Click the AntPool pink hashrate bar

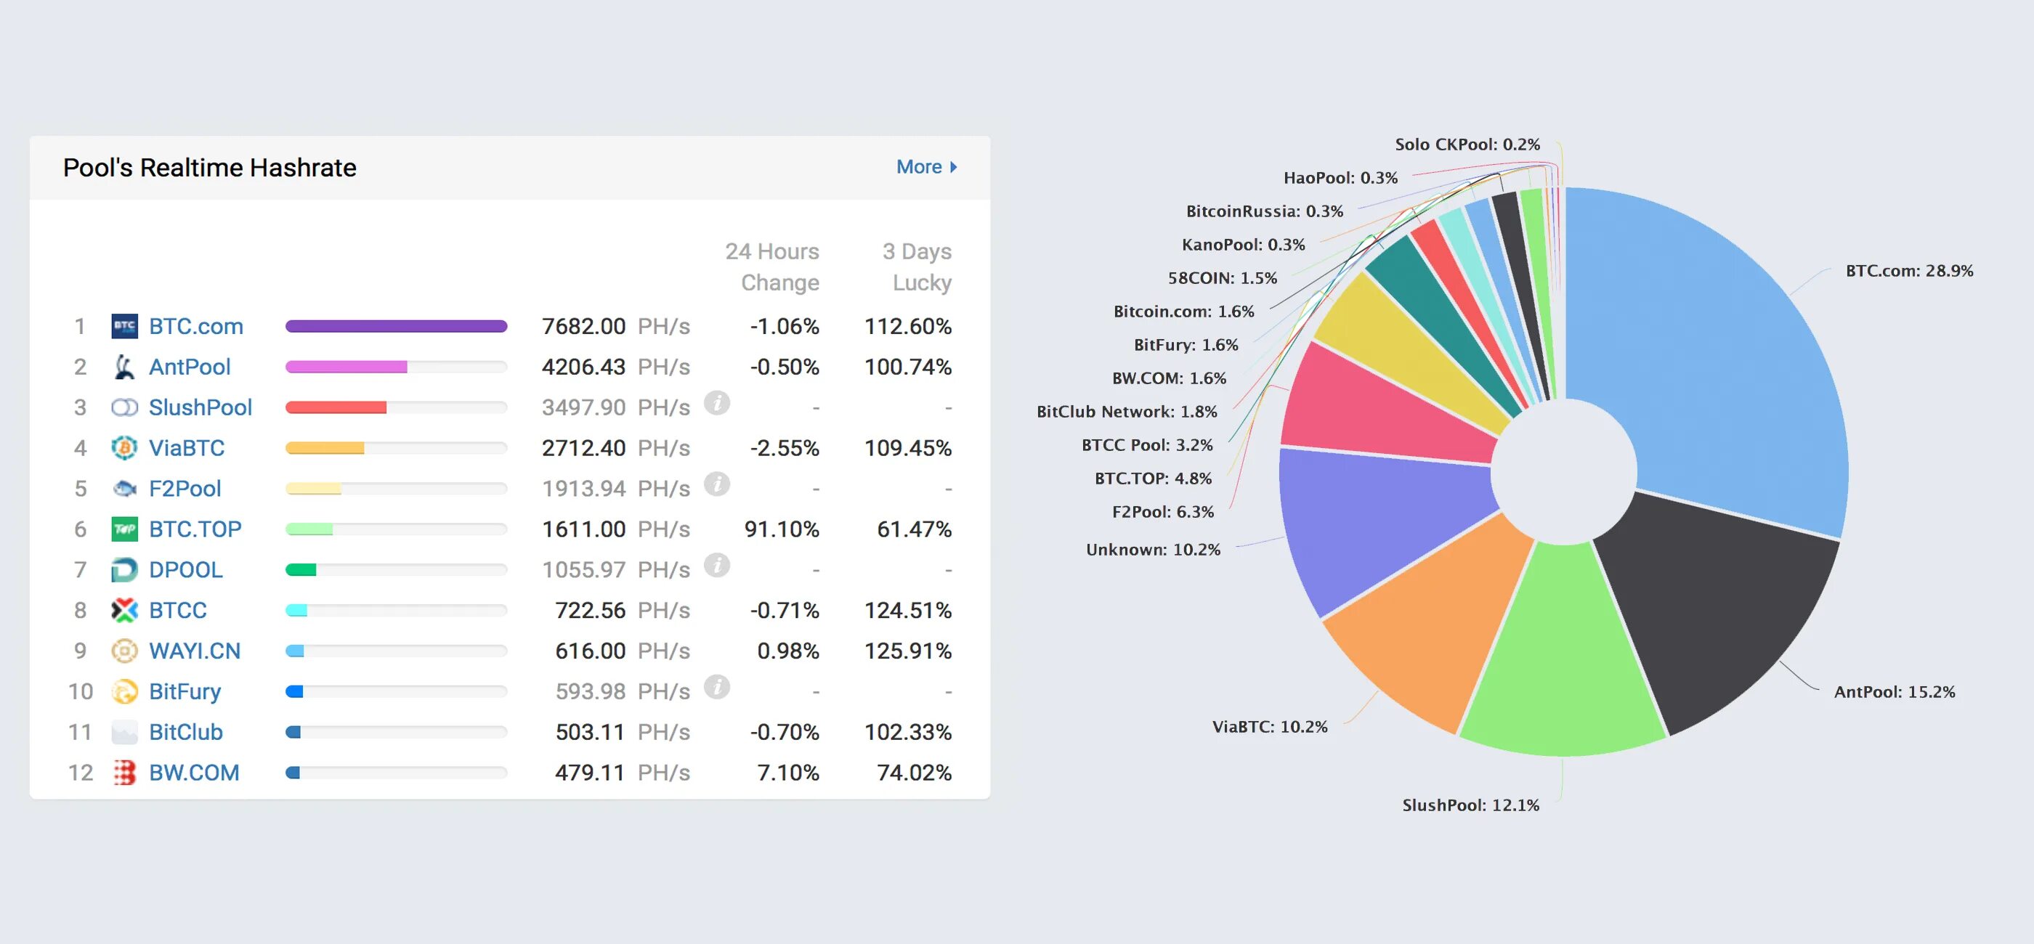346,367
